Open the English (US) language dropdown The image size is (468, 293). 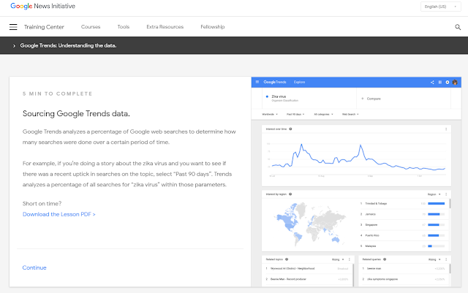coord(440,7)
